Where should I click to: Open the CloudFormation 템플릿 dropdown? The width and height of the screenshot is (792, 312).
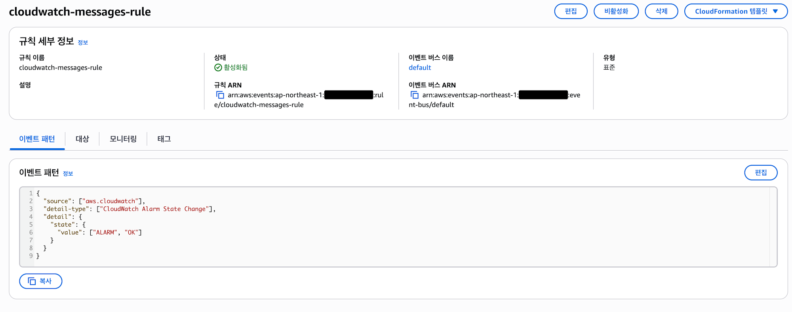tap(736, 11)
